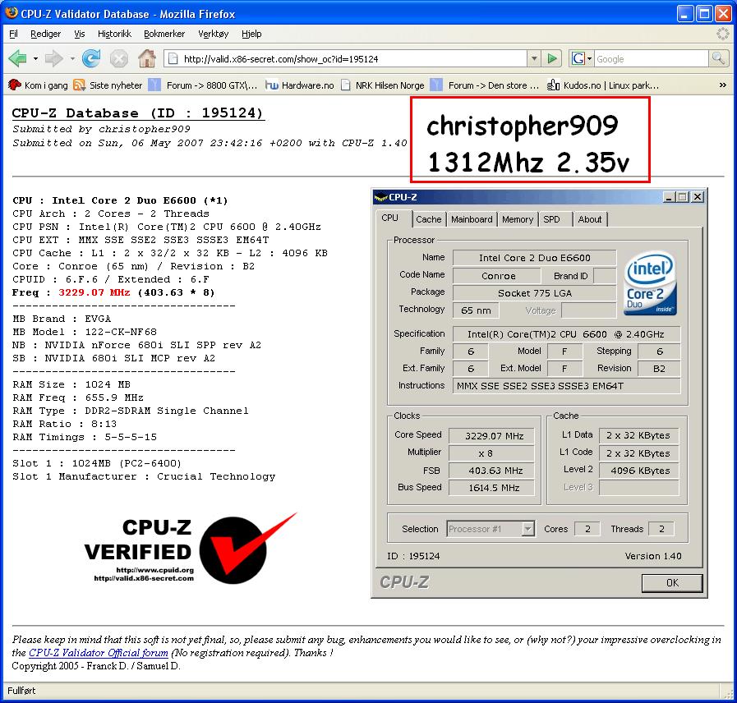Click the Intel Core 2 Duo E6600 name field
This screenshot has width=737, height=703.
pos(534,258)
